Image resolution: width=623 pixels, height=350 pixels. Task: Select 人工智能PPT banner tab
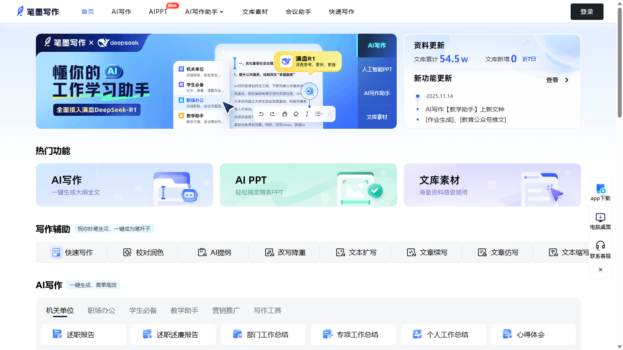(x=377, y=69)
